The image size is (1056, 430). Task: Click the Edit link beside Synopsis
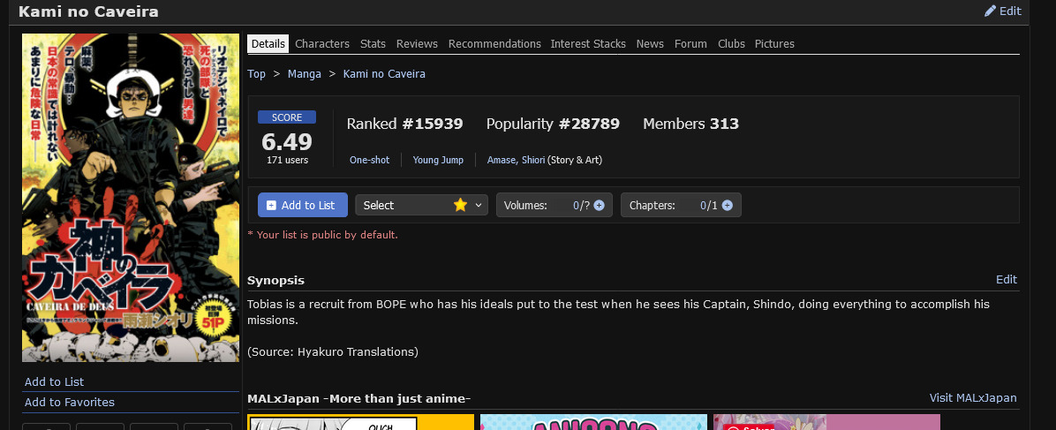(x=1007, y=280)
